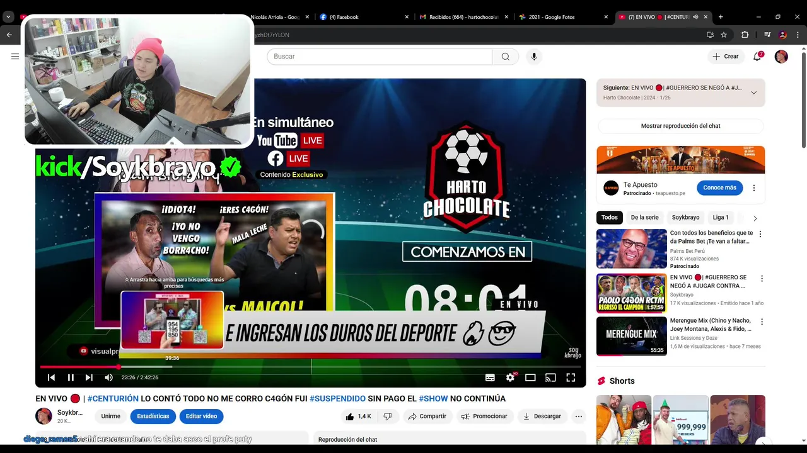Open the notifications bell
807x453 pixels.
pyautogui.click(x=758, y=57)
